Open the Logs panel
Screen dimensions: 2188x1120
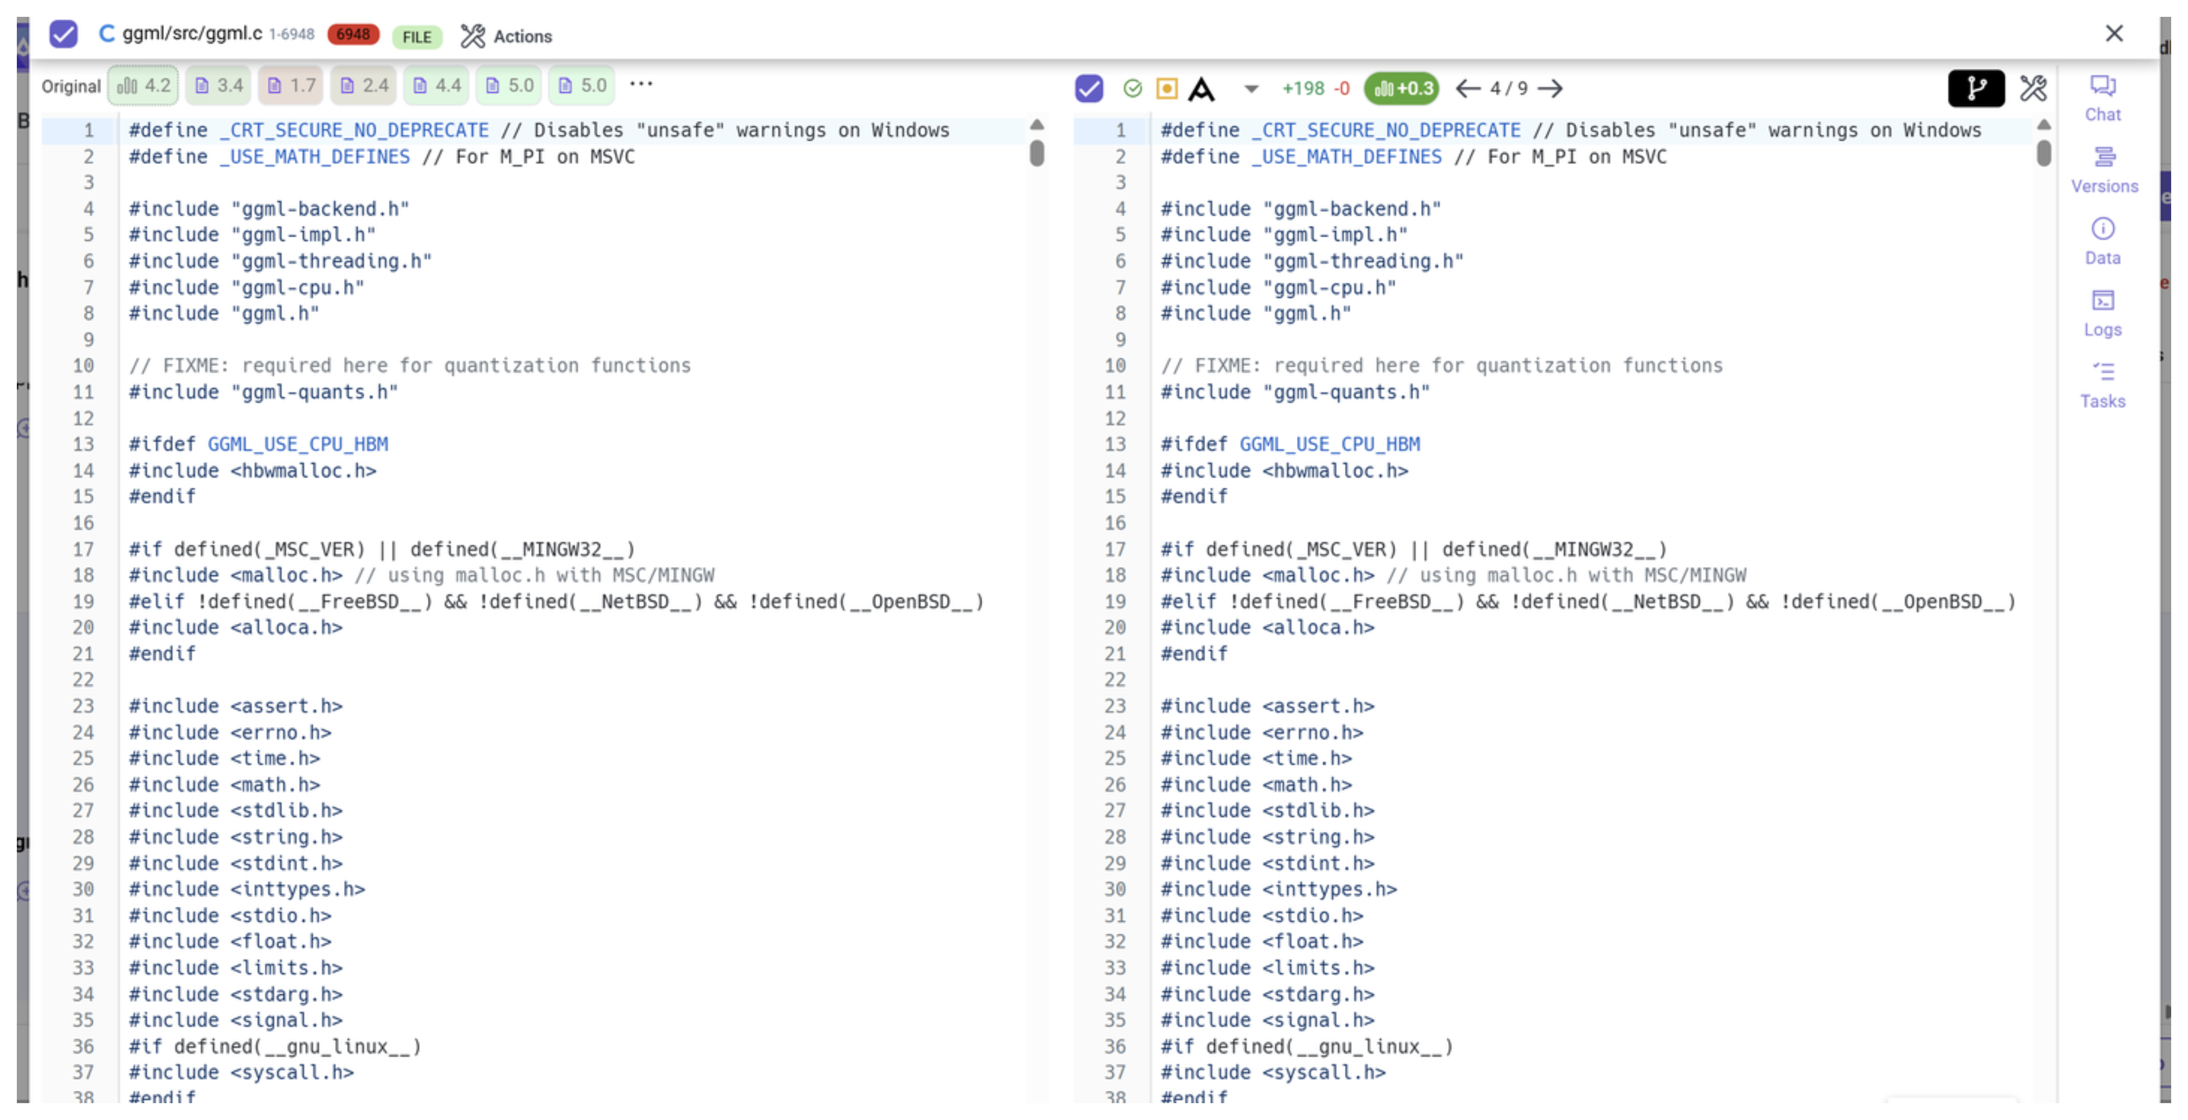[x=2102, y=312]
